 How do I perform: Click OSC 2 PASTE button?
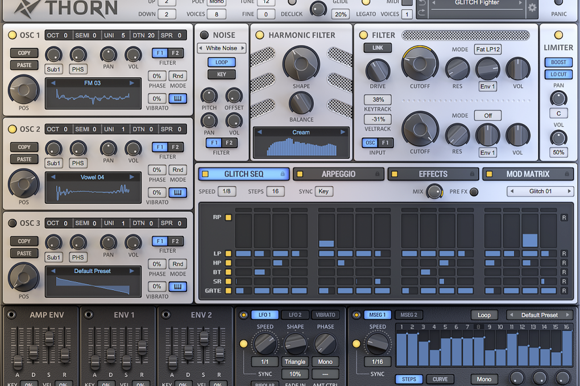point(24,159)
